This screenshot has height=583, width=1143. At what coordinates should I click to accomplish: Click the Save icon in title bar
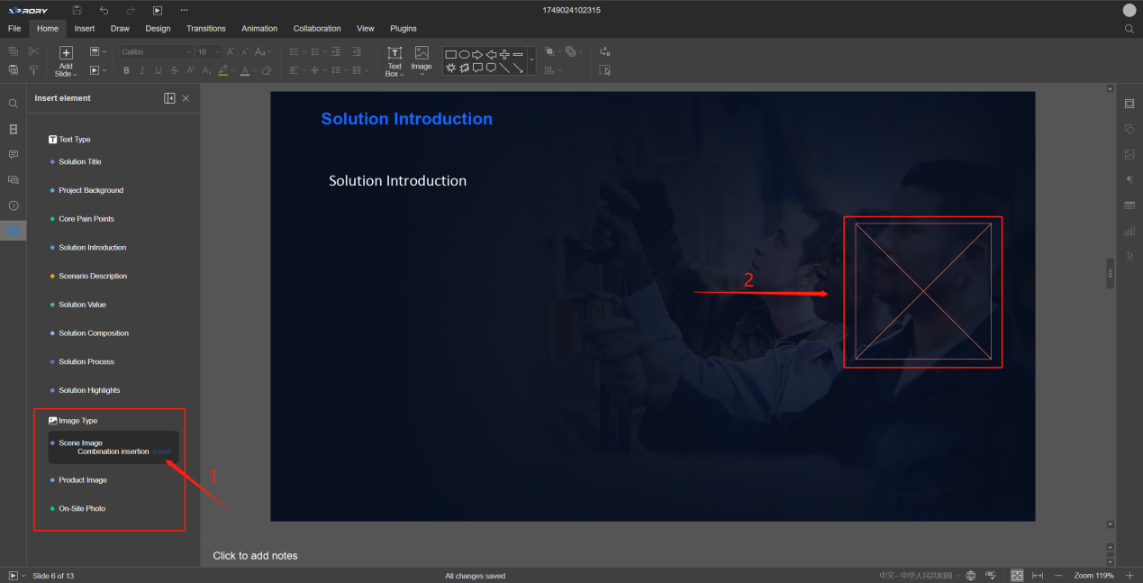pos(77,10)
